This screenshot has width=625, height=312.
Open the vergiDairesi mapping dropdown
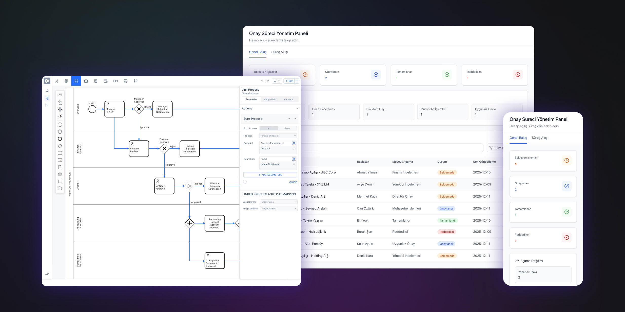278,202
